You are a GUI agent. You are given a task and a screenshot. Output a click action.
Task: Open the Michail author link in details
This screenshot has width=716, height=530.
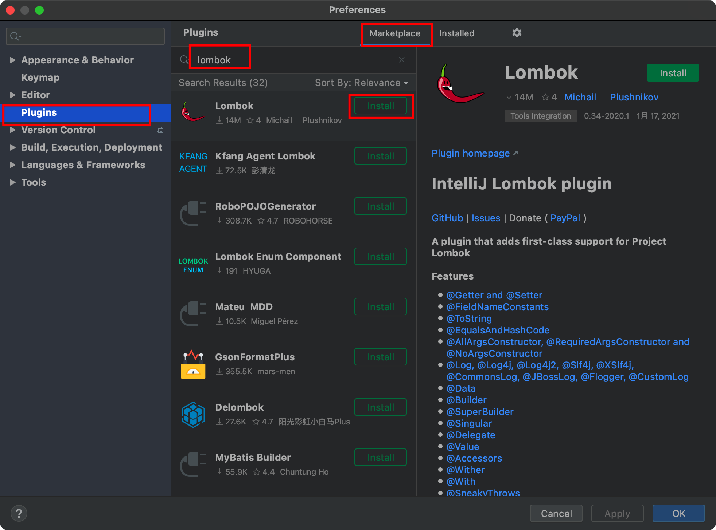580,97
